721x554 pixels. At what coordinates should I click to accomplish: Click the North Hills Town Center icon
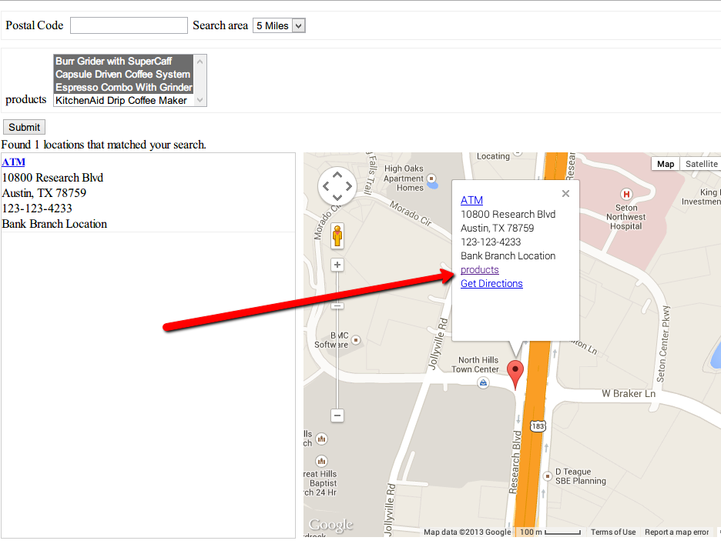483,382
